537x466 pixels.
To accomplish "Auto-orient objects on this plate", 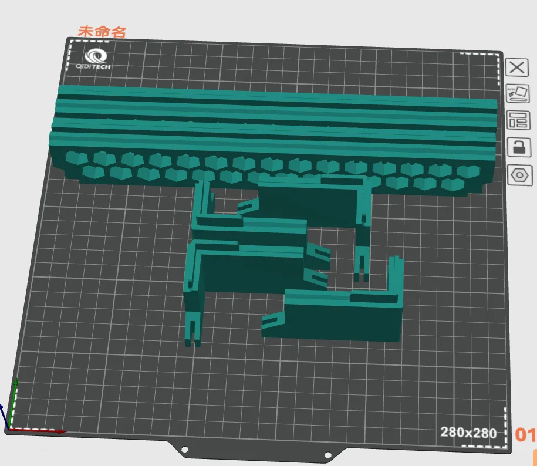I will click(x=518, y=93).
